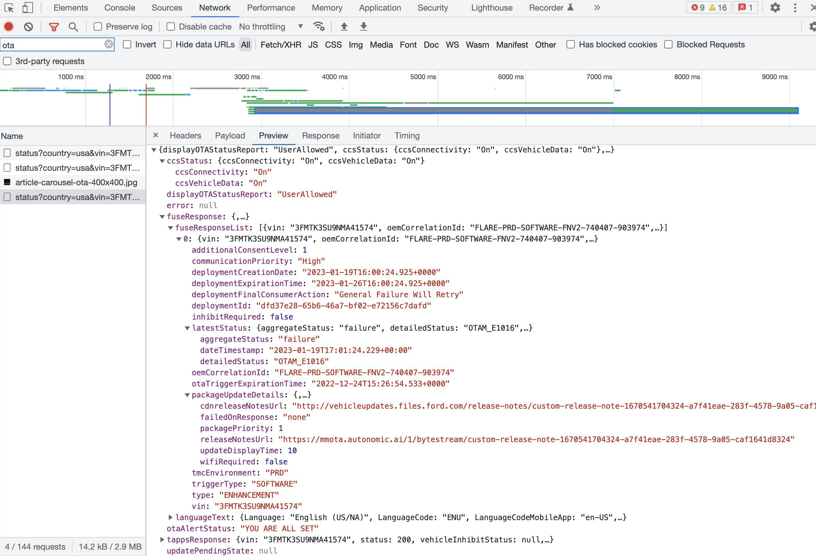Screen dimensions: 816x556
Task: Toggle the red filter funnel icon
Action: click(x=54, y=27)
